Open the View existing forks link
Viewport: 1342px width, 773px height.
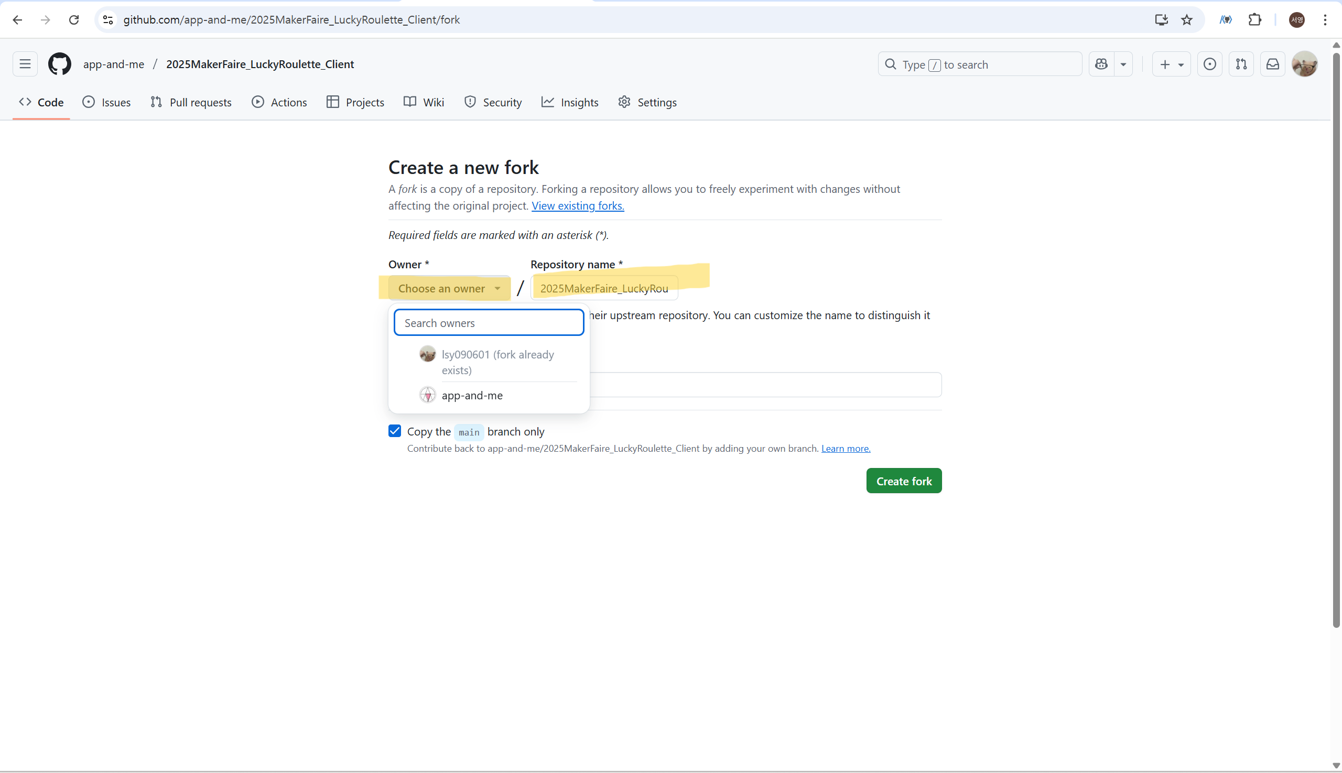577,206
